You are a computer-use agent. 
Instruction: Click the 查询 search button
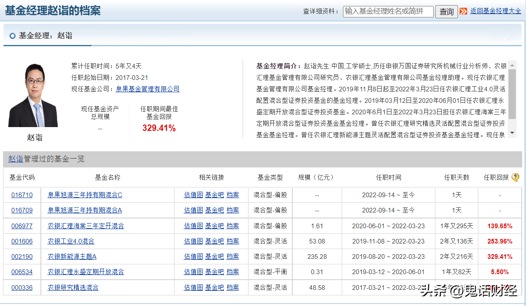tap(446, 11)
